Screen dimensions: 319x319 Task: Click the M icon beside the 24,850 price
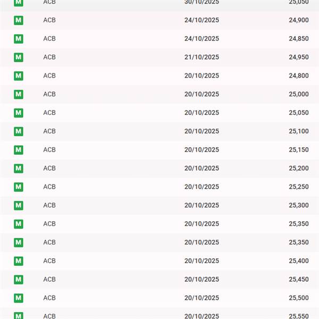[19, 39]
